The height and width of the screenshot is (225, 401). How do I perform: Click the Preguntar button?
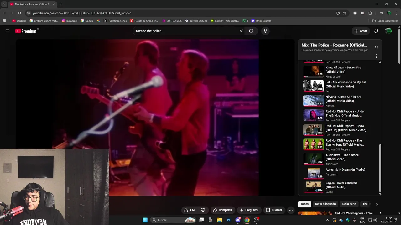[249, 210]
